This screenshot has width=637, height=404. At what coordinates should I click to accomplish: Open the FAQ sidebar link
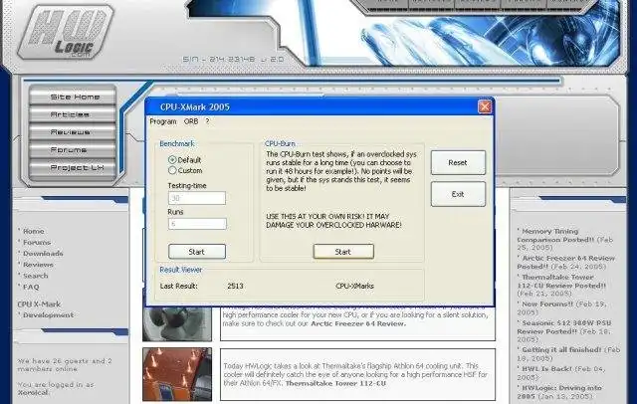coord(31,287)
